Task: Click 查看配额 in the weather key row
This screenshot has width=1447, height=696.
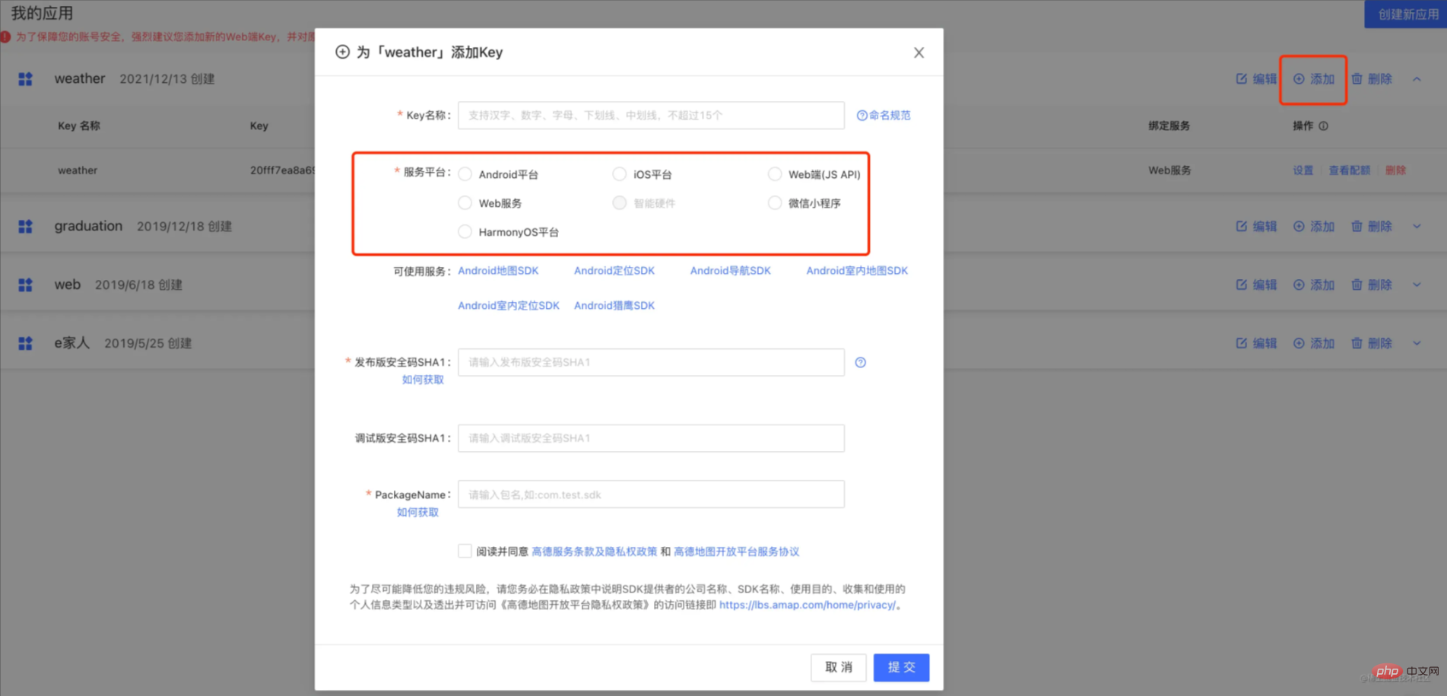Action: pos(1350,170)
